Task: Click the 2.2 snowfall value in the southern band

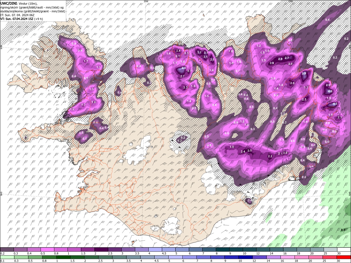Action: pos(270,156)
